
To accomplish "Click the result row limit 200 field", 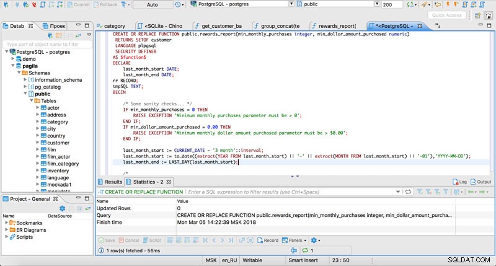I will tap(392, 4).
